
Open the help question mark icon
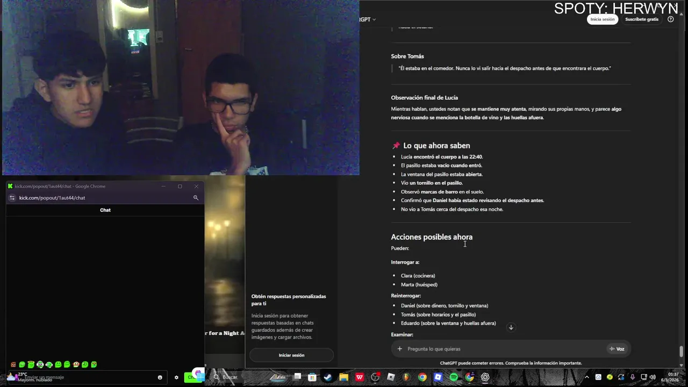pyautogui.click(x=670, y=19)
